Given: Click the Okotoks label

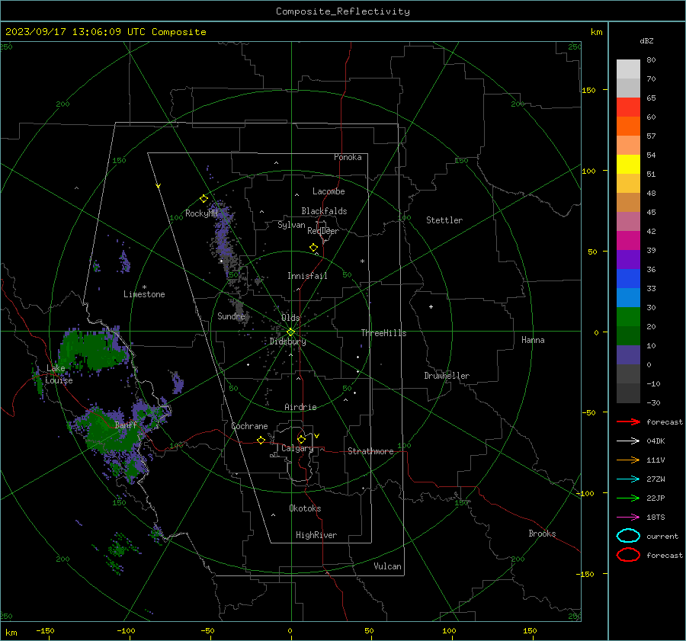Looking at the screenshot, I should (x=305, y=508).
